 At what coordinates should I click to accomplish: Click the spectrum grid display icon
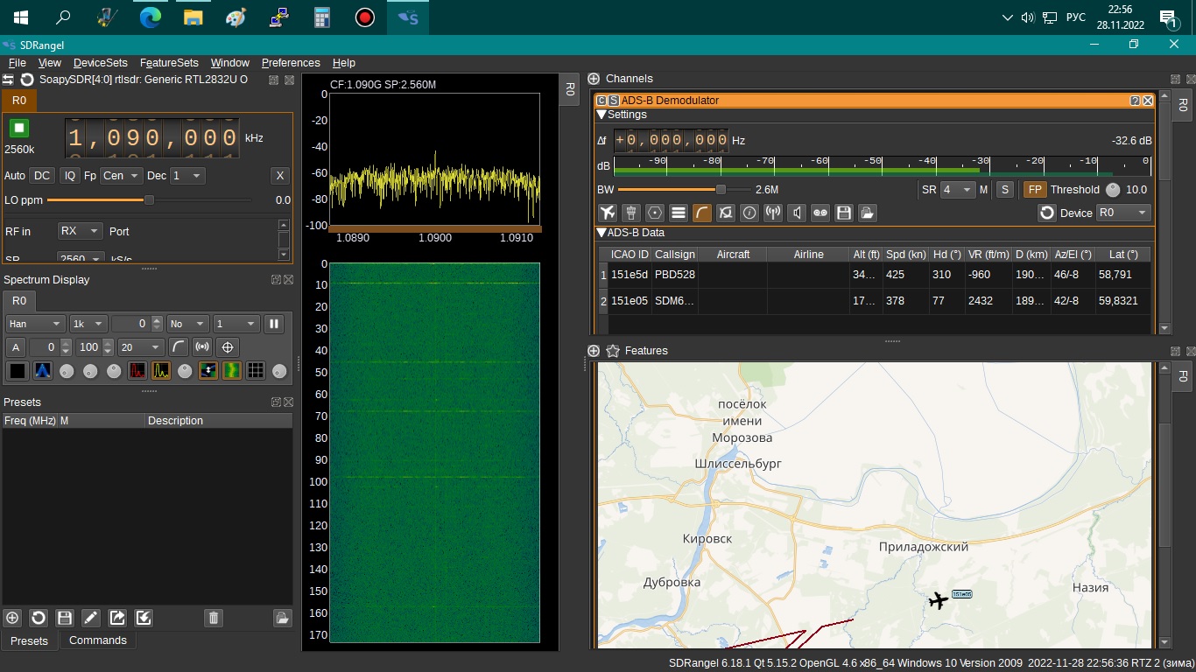click(256, 370)
